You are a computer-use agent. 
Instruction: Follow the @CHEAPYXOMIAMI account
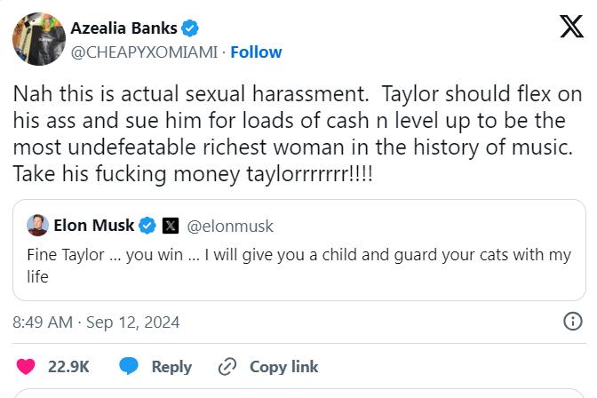pyautogui.click(x=256, y=52)
